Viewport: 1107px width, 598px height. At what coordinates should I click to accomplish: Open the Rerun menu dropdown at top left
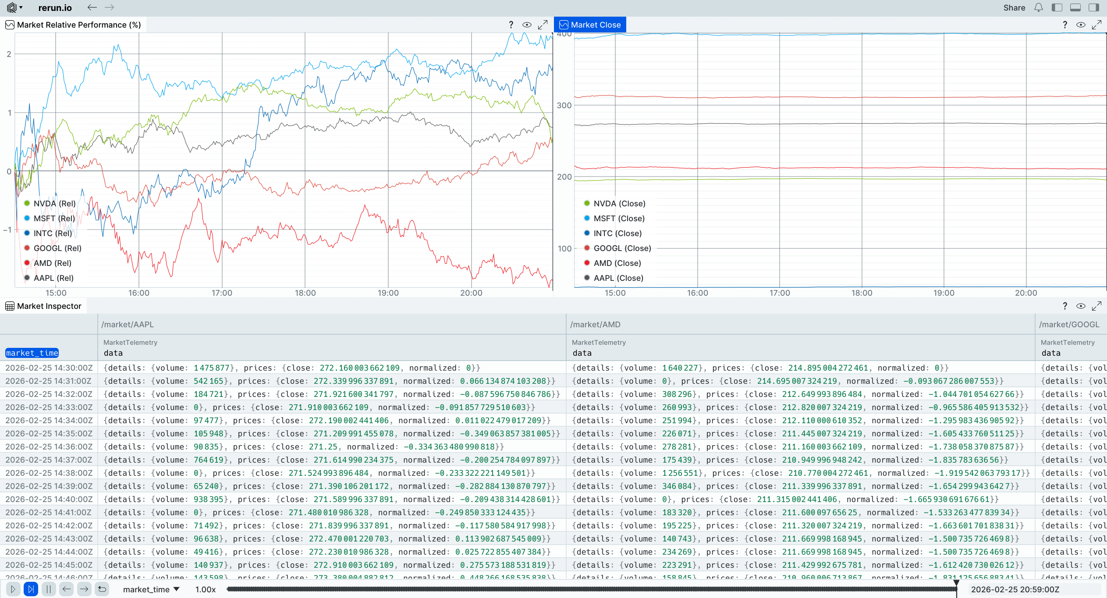(14, 7)
